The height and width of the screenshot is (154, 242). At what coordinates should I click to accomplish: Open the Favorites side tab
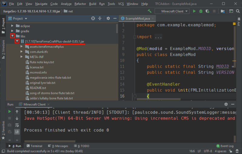(x=3, y=130)
